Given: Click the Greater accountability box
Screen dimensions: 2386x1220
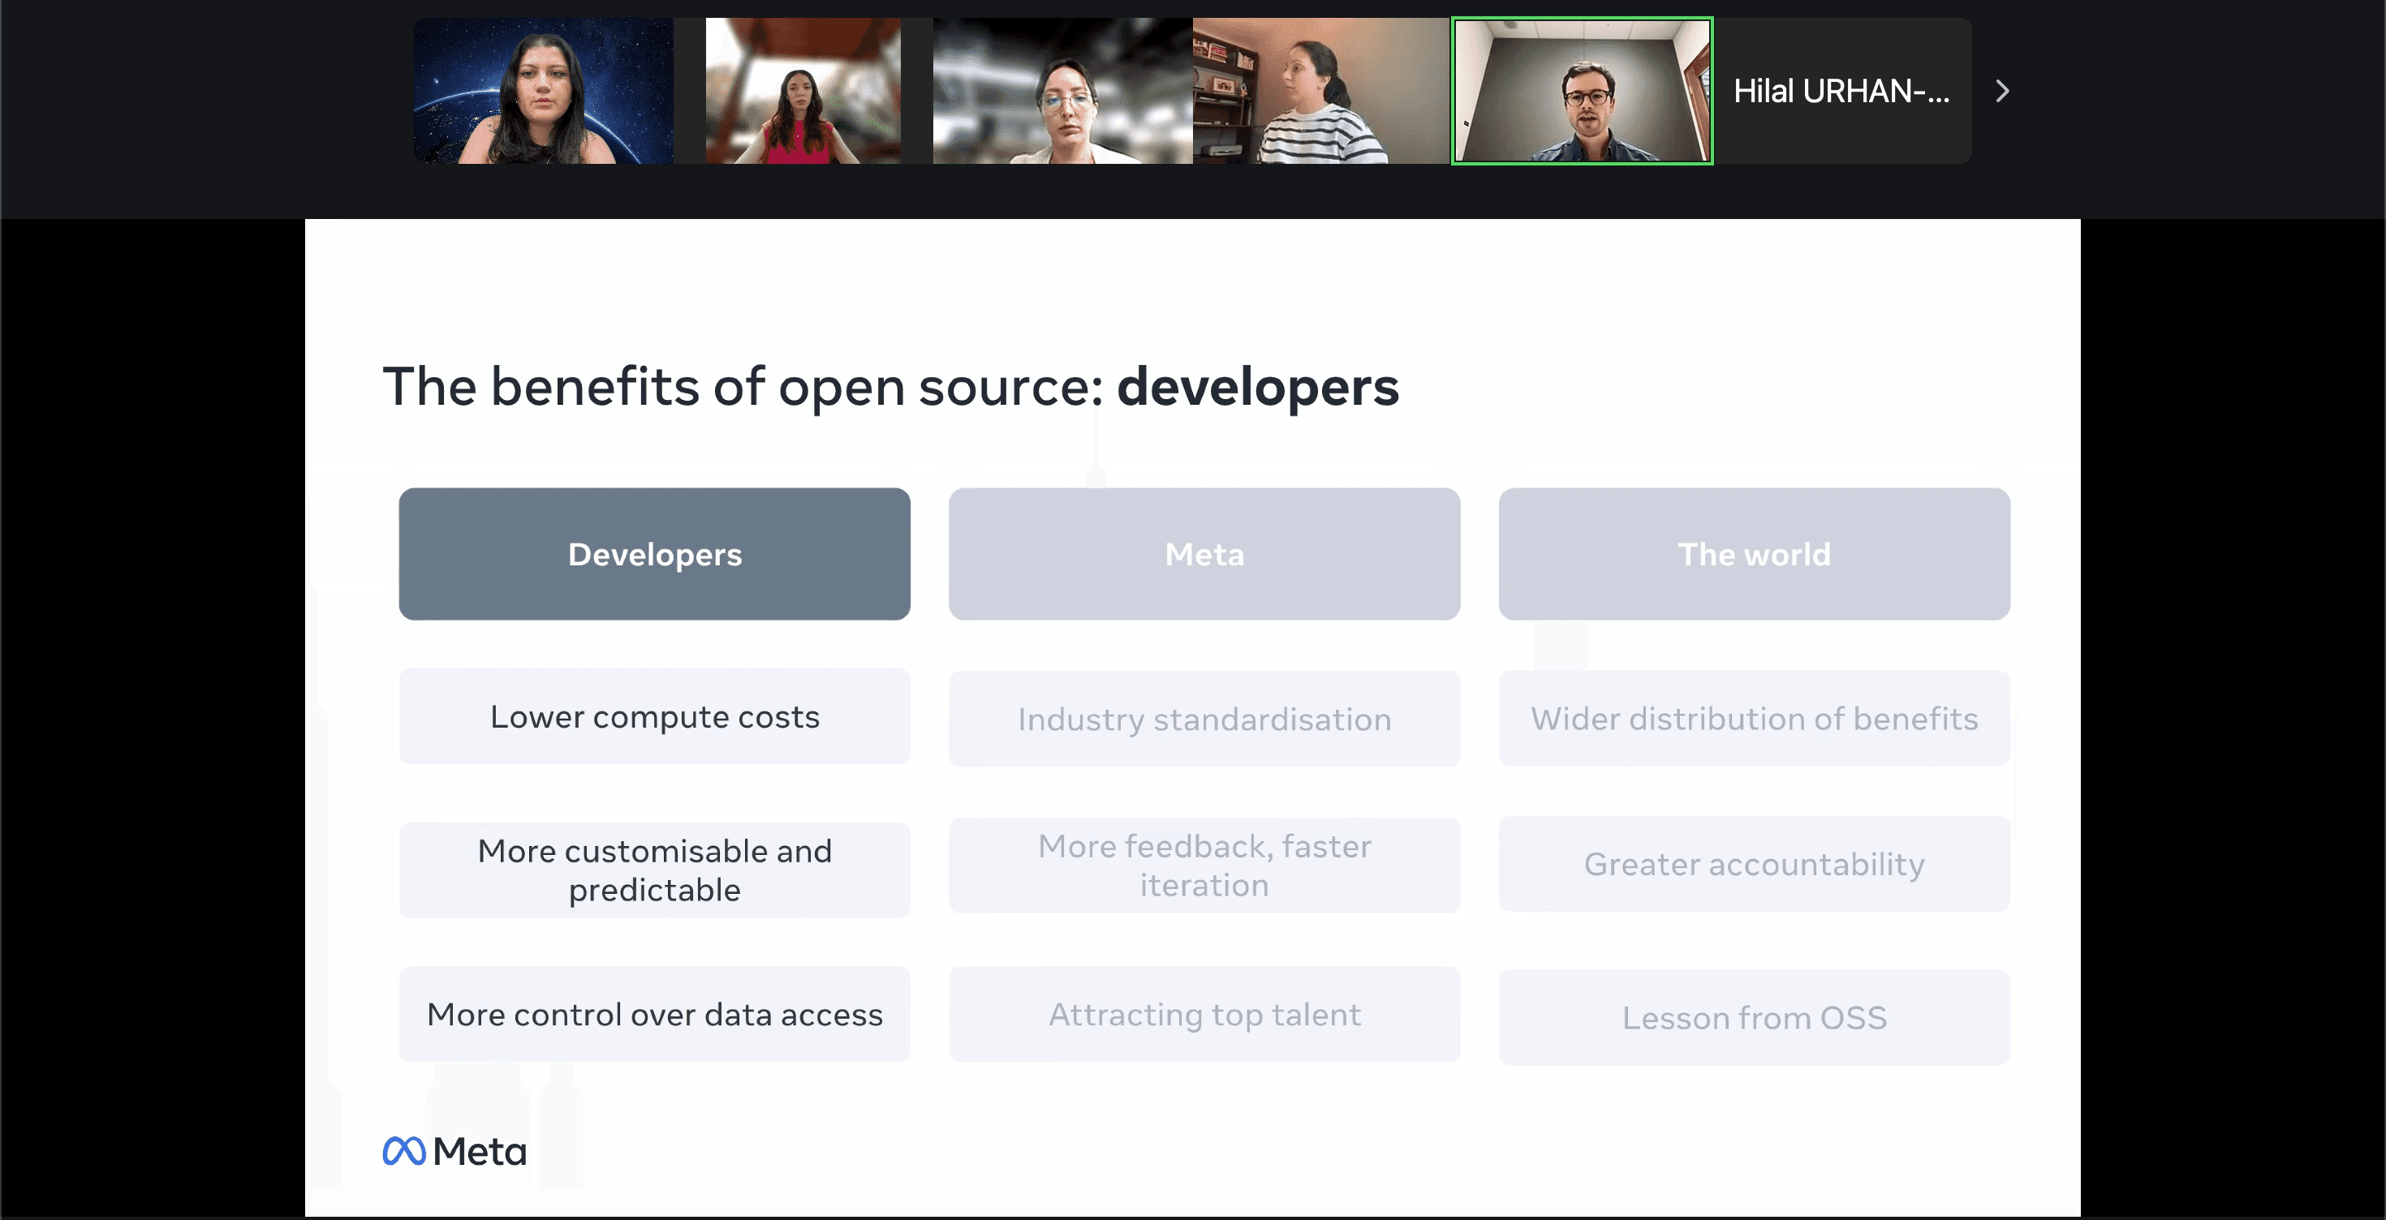Looking at the screenshot, I should click(x=1753, y=864).
